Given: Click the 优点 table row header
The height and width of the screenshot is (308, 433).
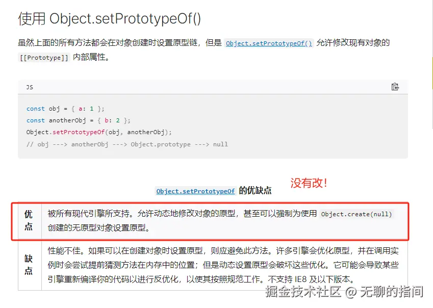Looking at the screenshot, I should 29,220.
